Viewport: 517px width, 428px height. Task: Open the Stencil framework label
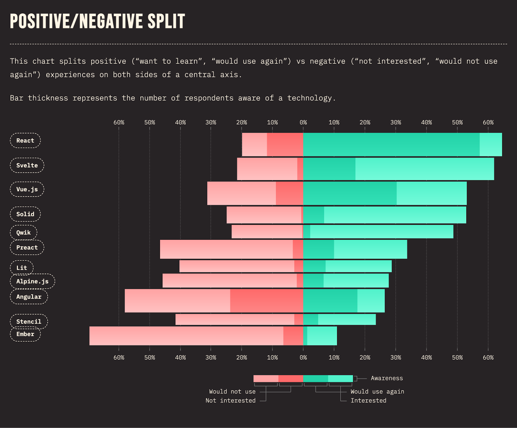[29, 322]
